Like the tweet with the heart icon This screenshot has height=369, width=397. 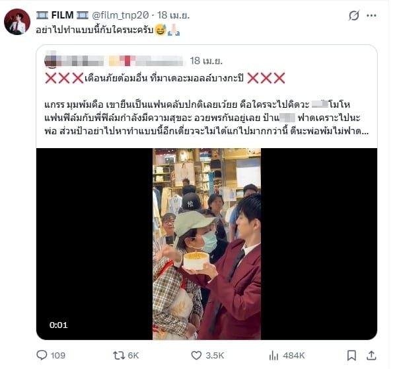196,355
